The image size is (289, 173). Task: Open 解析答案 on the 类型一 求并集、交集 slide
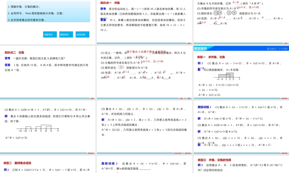[285, 98]
